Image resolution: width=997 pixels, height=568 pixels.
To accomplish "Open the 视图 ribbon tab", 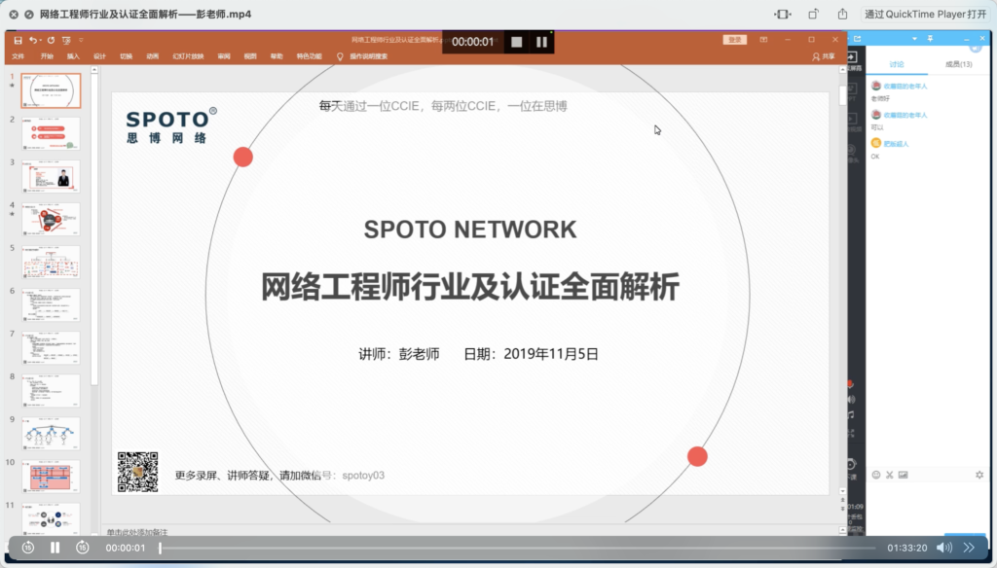I will [x=250, y=56].
